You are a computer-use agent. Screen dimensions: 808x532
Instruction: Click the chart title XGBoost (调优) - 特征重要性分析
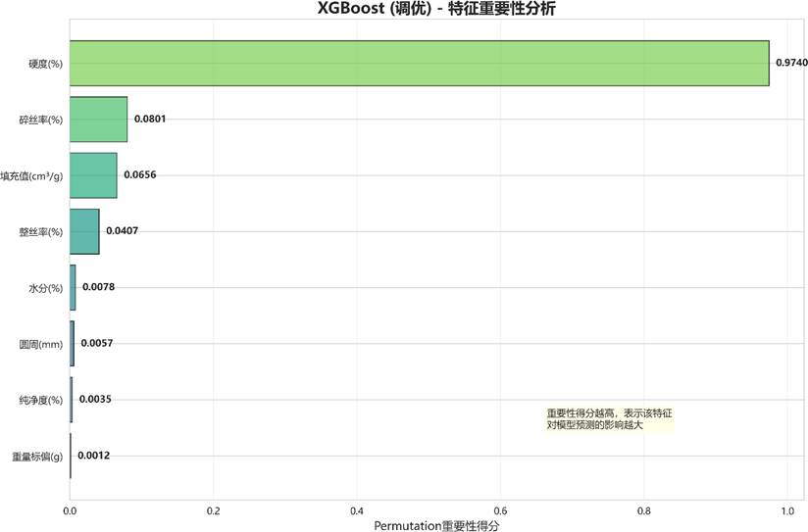[436, 9]
